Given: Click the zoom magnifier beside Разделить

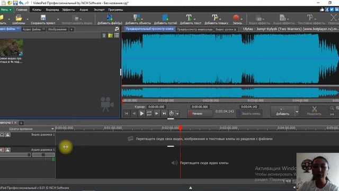Looking at the screenshot, I should [x=332, y=108].
